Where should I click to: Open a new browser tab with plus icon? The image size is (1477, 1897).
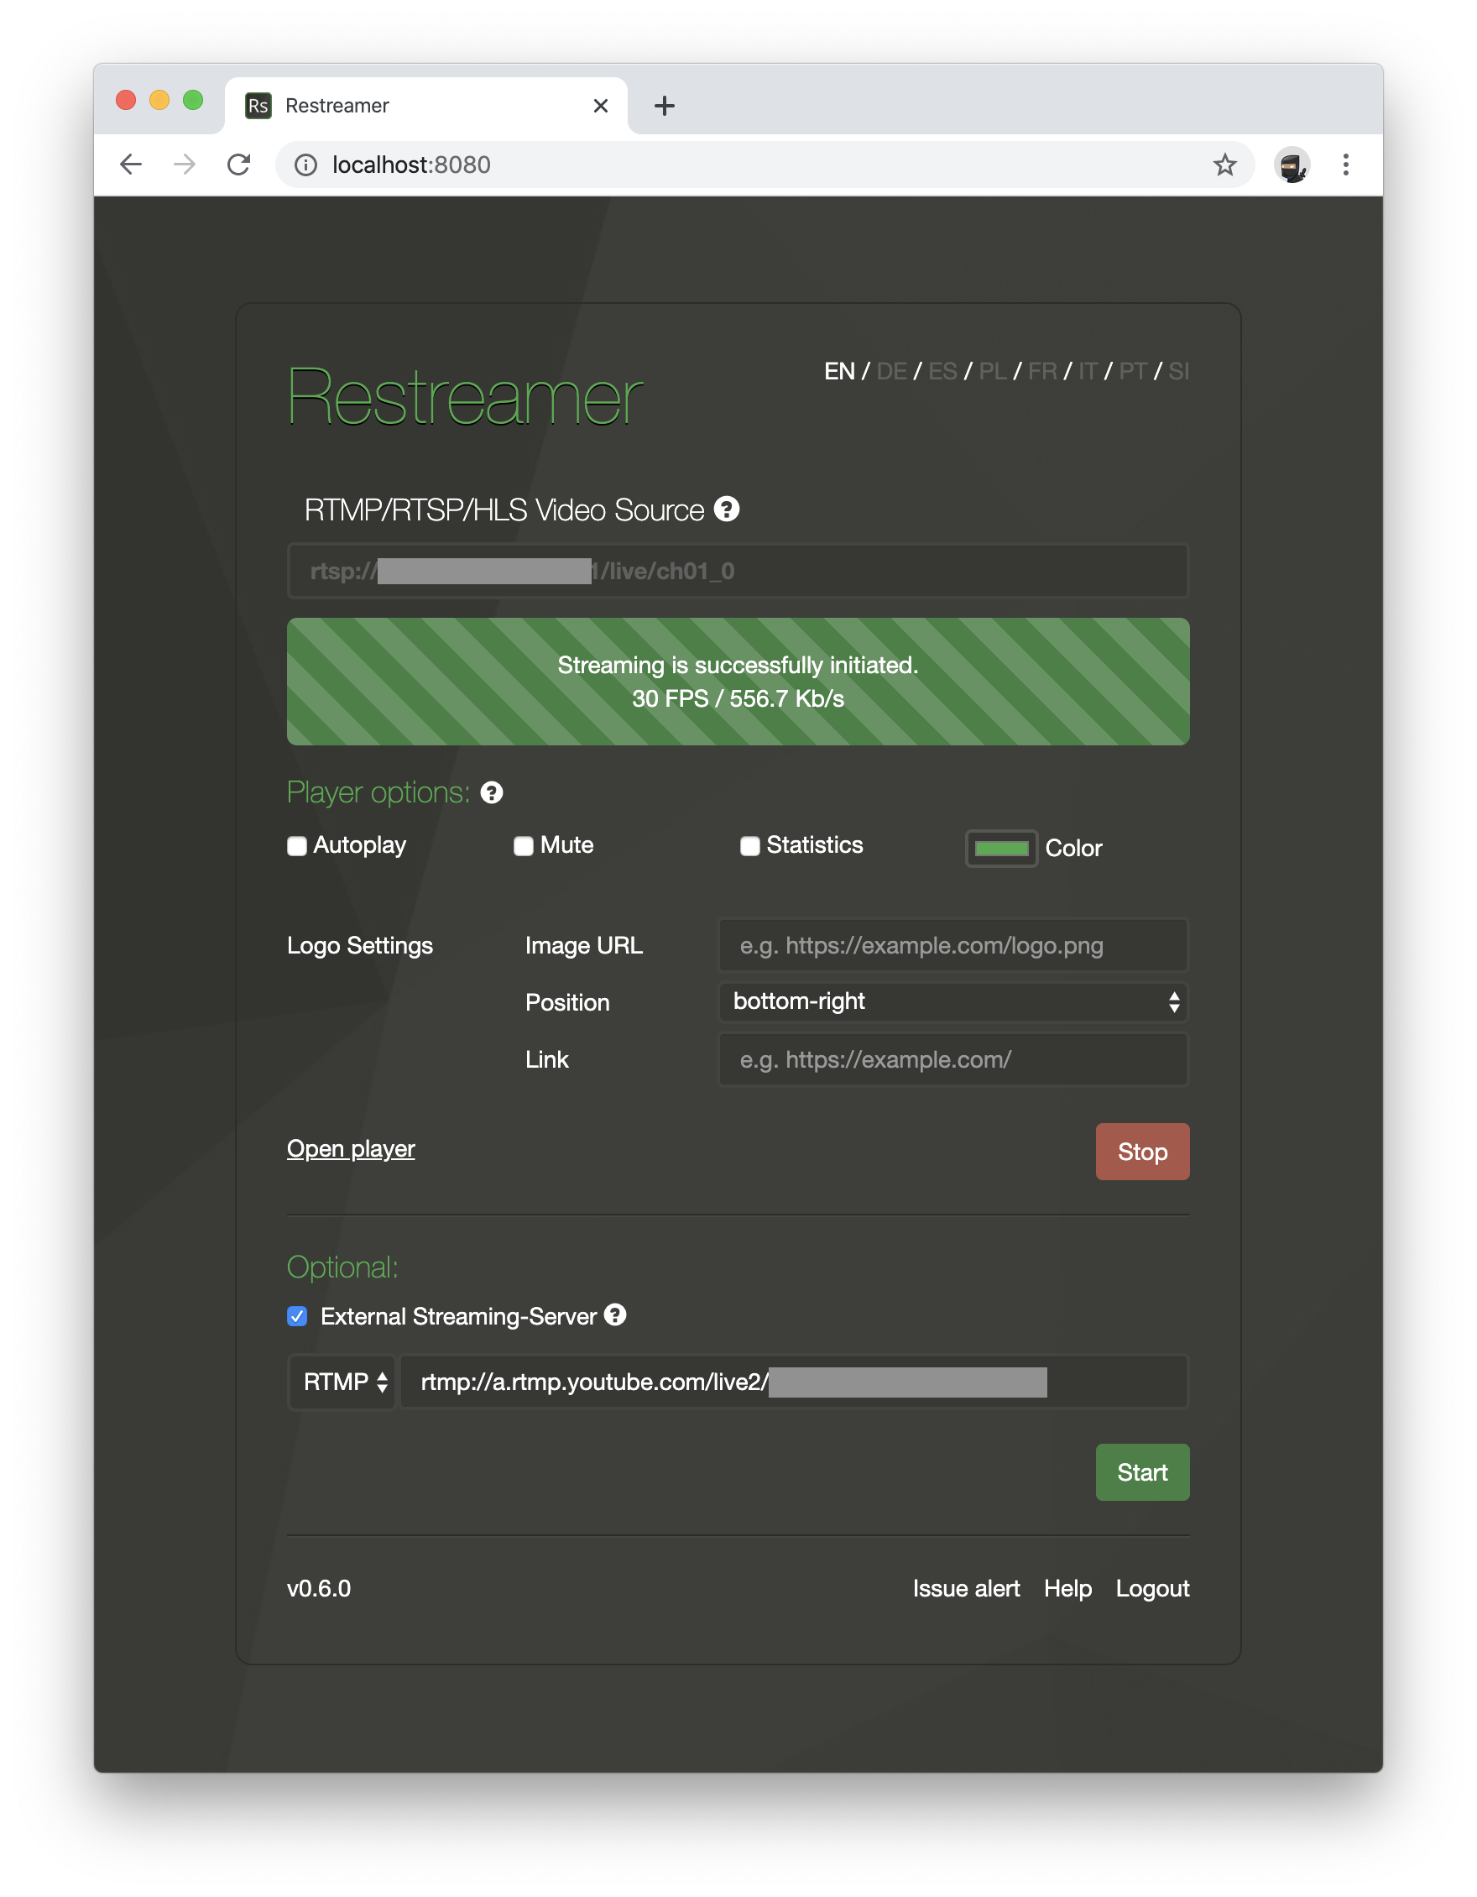point(665,106)
